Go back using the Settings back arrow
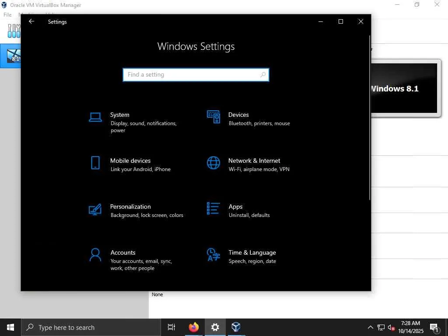This screenshot has height=336, width=448. [x=31, y=21]
